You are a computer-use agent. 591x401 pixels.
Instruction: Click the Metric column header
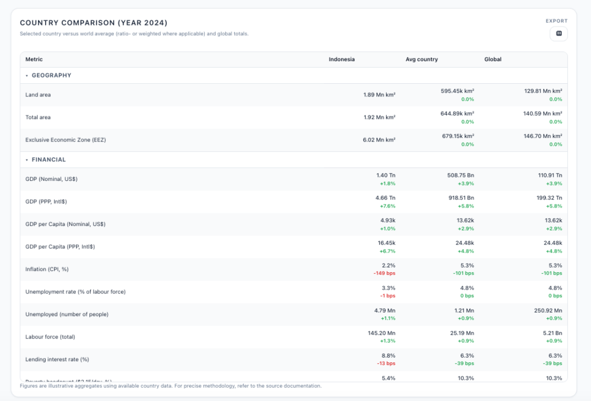[x=34, y=60]
